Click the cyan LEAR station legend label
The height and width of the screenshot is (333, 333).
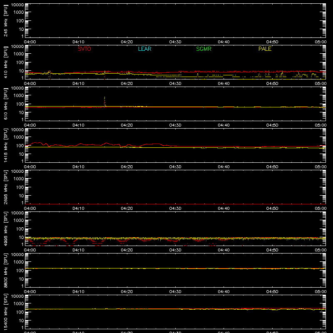(x=144, y=49)
